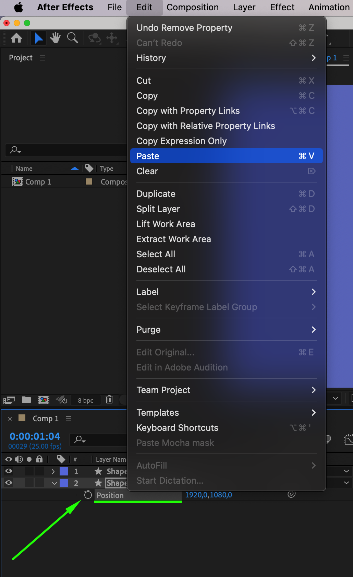Click the Position value 1920,0,1080,0

208,495
